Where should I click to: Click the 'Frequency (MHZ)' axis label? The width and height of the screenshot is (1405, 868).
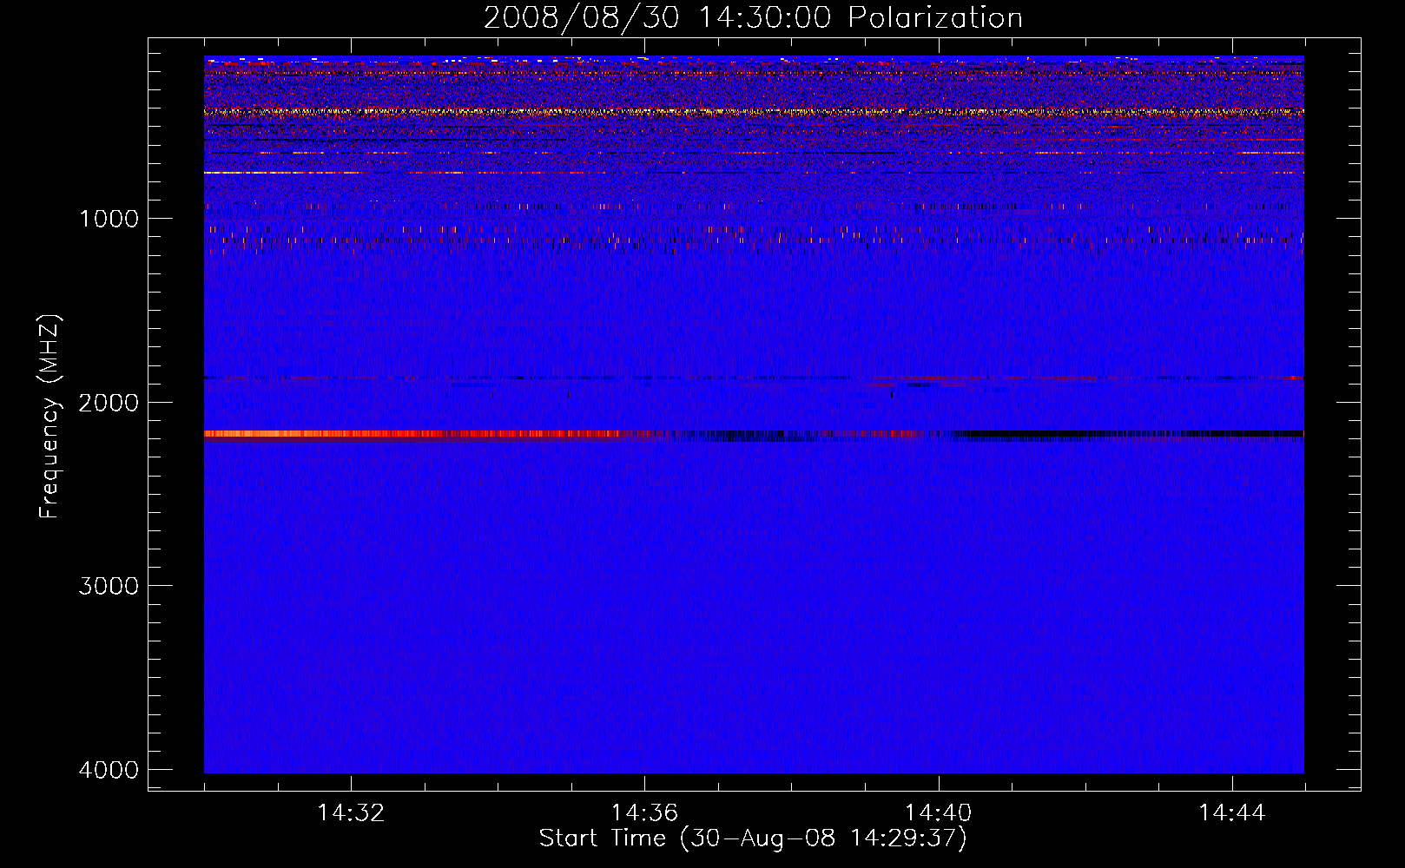49,417
